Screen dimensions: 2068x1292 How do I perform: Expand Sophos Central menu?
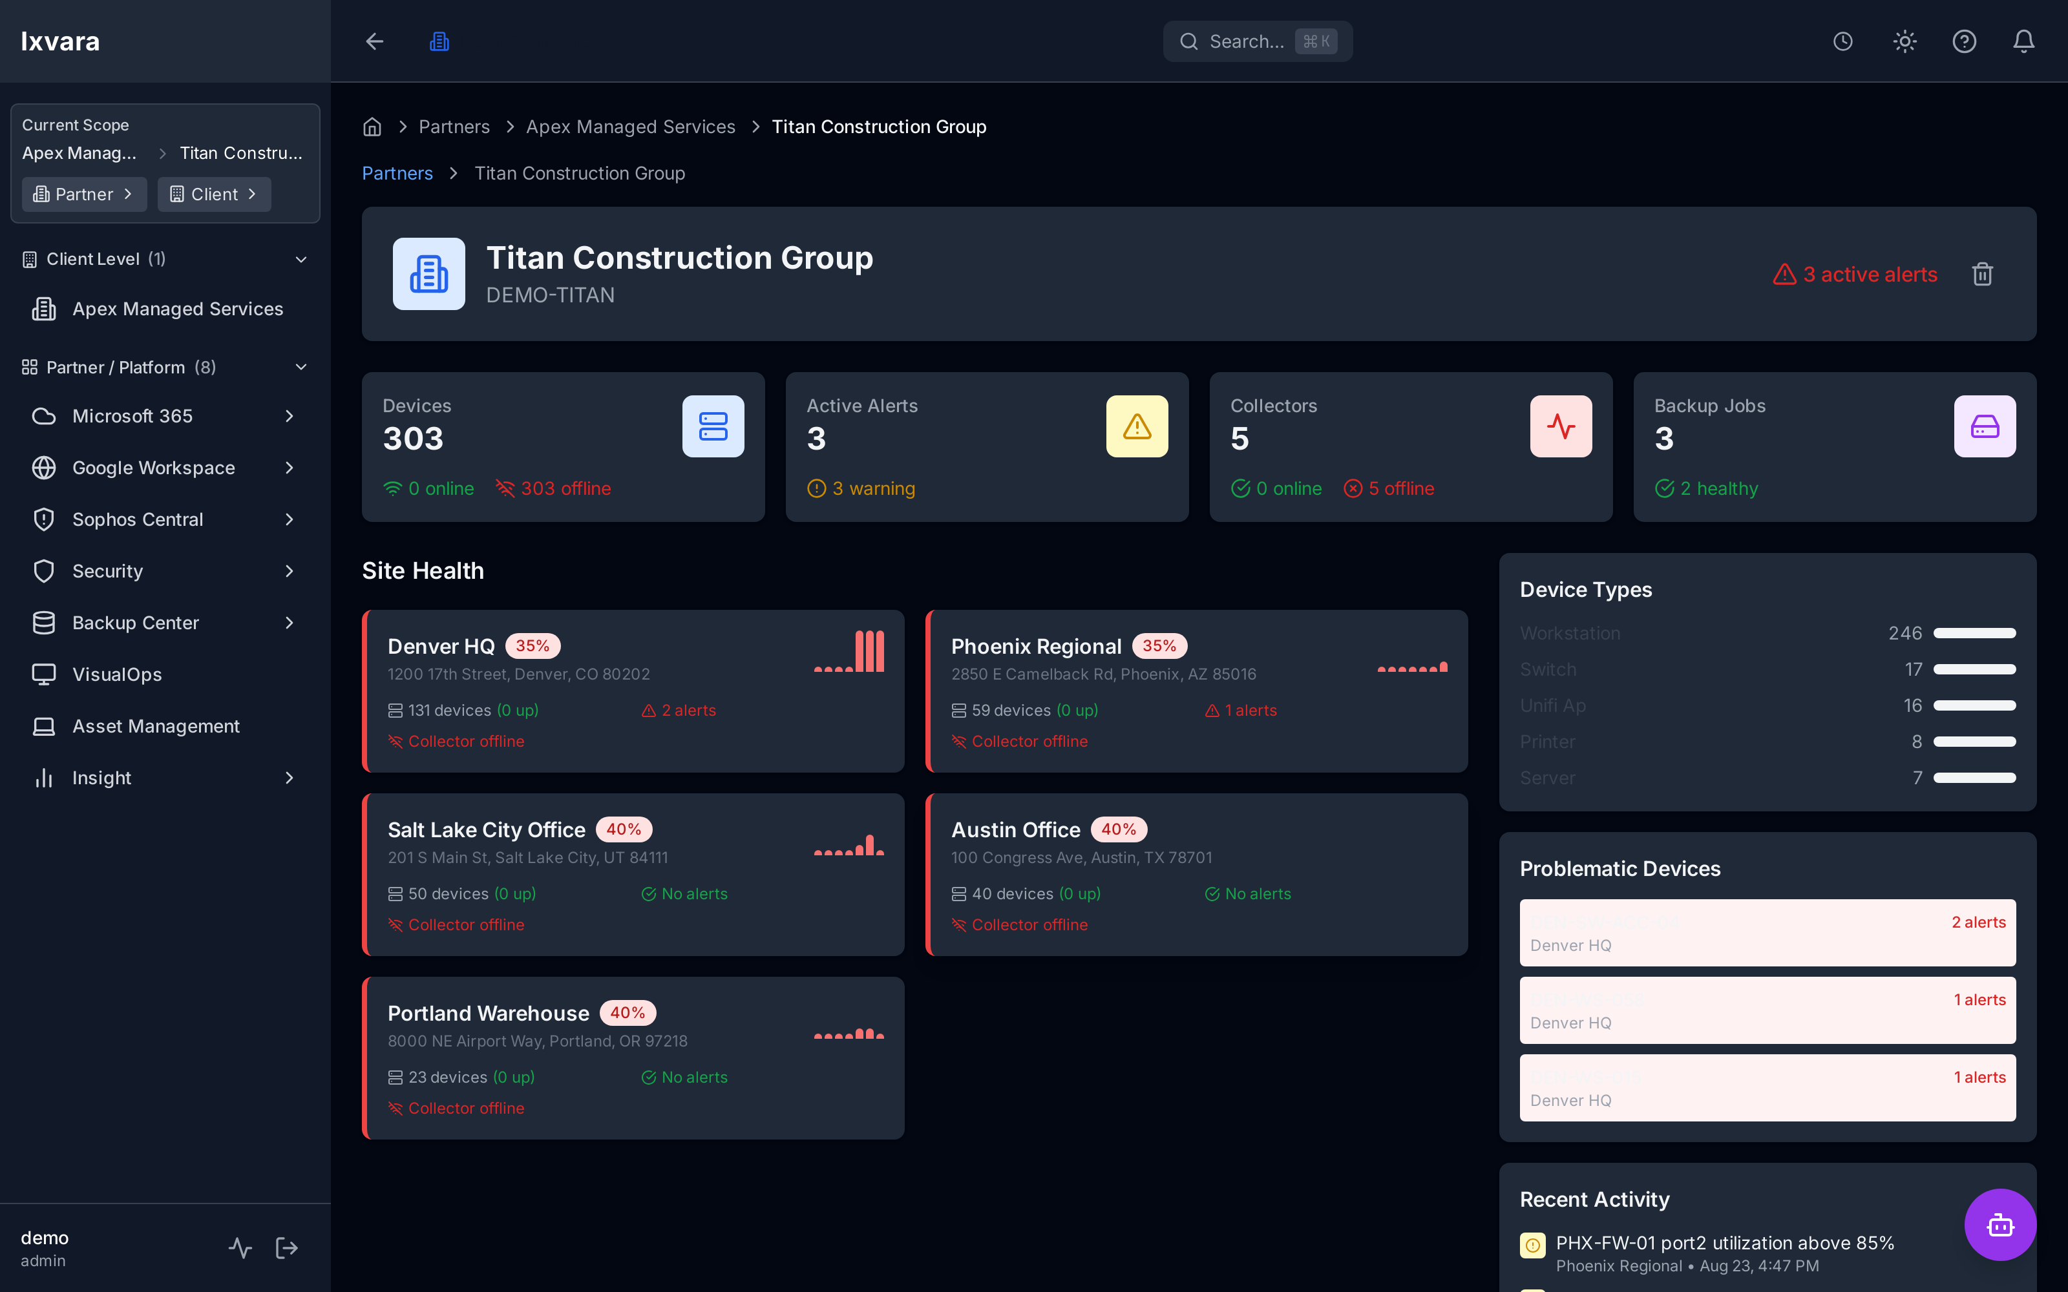click(x=165, y=519)
